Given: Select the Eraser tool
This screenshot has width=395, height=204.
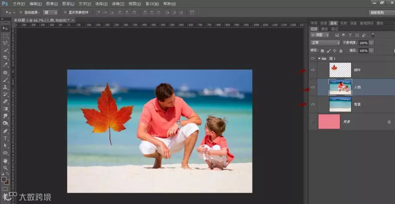Looking at the screenshot, I should [5, 102].
